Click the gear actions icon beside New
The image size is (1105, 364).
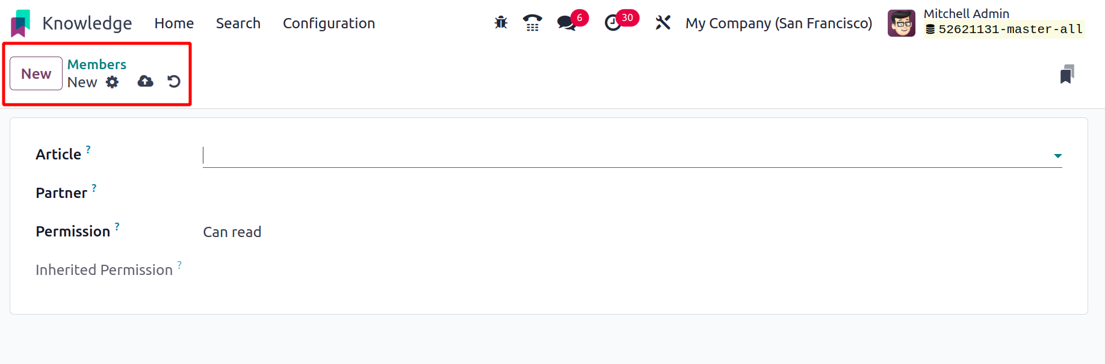(x=113, y=82)
